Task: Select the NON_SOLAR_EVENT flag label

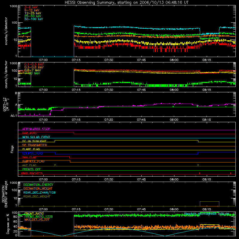Action: point(36,137)
